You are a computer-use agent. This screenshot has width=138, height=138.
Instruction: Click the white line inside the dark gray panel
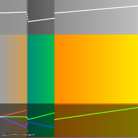tap(41, 20)
